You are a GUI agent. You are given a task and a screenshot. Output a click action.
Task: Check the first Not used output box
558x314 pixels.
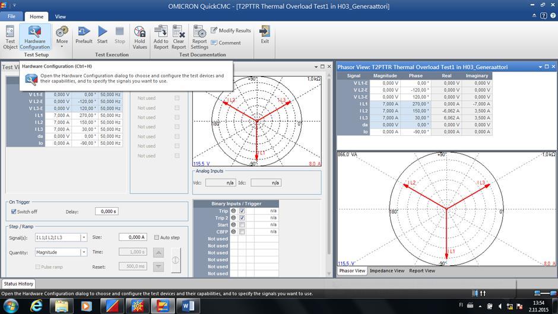(177, 98)
